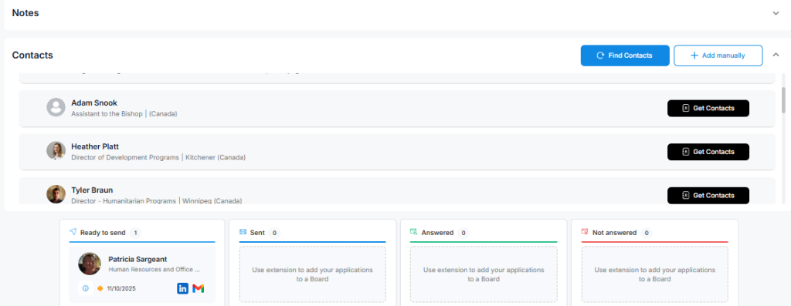Click info icon on Patricia Sargeant card

[x=85, y=288]
